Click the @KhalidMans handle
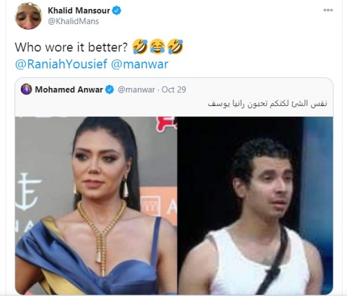Screen dimensions: 347x296 pyautogui.click(x=73, y=21)
